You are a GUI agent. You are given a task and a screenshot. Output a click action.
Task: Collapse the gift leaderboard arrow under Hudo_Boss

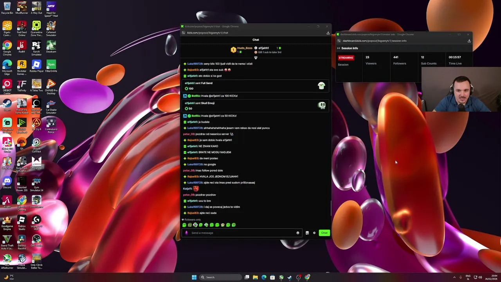[x=256, y=58]
